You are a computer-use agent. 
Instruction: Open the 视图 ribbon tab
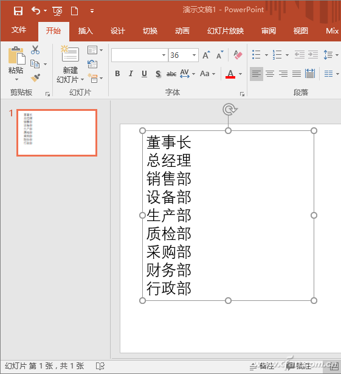pos(300,31)
